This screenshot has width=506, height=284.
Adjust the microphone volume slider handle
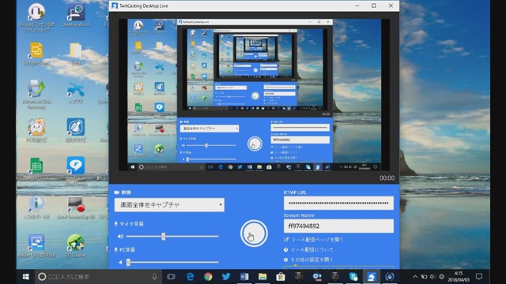(x=164, y=237)
